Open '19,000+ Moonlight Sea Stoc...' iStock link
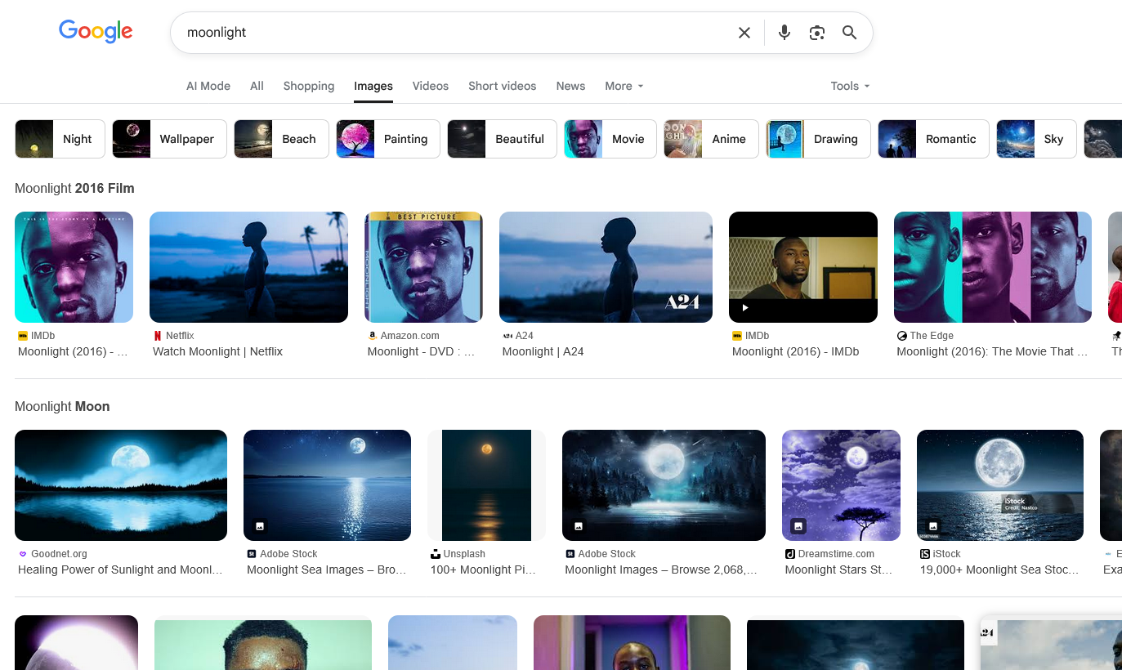 pos(999,569)
